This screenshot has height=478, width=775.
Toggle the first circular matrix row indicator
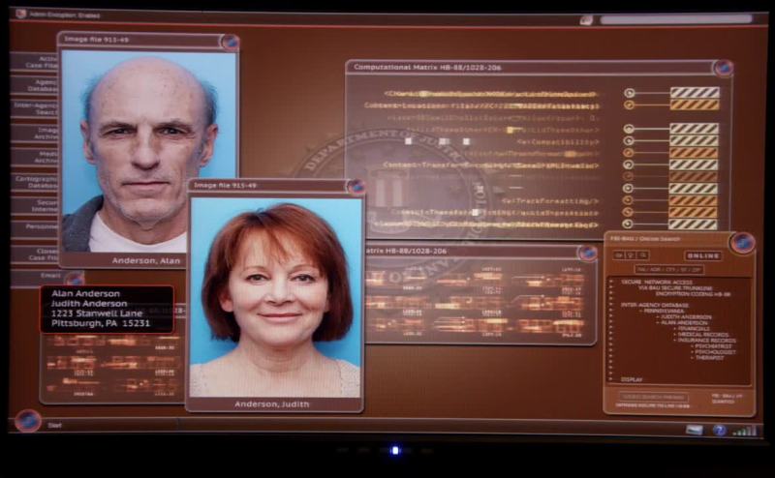(629, 93)
